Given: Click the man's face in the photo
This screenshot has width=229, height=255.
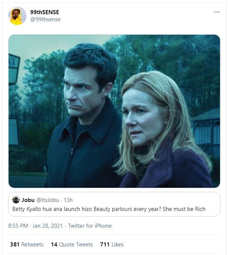Looking at the screenshot, I should (80, 93).
